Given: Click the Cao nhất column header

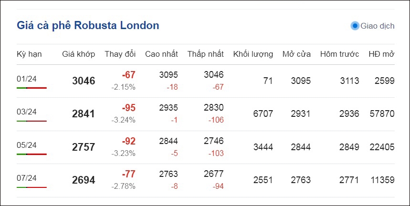Looking at the screenshot, I should (161, 54).
